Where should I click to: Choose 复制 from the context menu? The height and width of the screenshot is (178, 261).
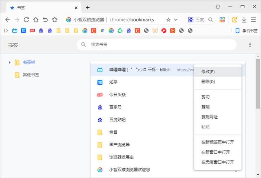pyautogui.click(x=218, y=107)
